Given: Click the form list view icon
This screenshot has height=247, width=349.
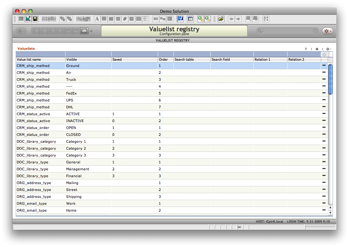Looking at the screenshot, I should click(21, 19).
